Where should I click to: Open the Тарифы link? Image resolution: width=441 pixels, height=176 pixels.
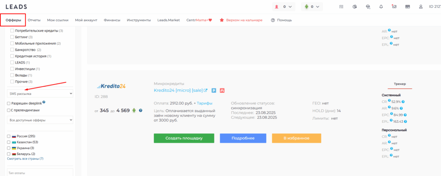(205, 103)
